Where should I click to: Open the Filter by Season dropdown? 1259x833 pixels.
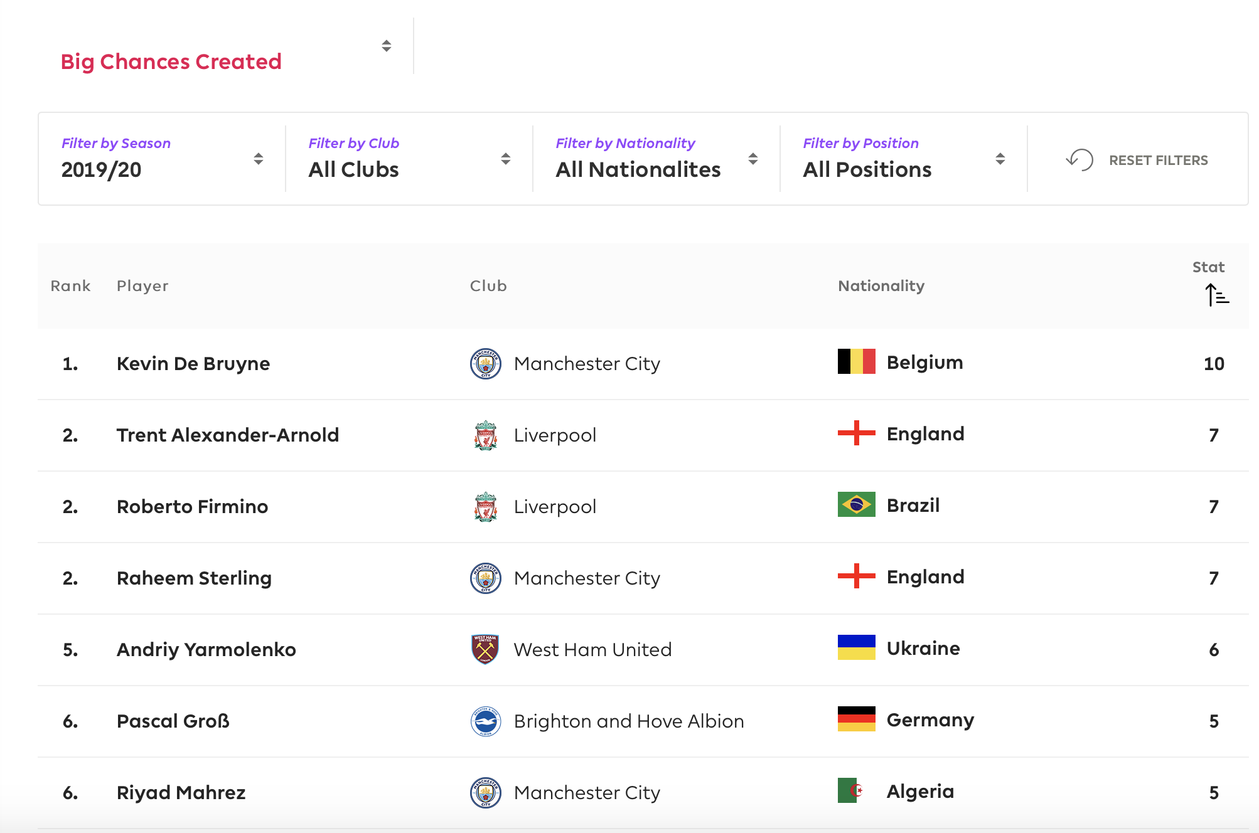coord(162,159)
